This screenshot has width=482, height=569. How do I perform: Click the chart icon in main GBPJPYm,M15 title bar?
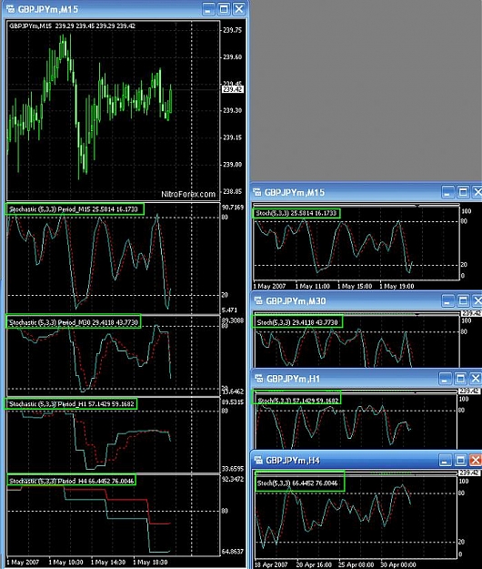11,9
